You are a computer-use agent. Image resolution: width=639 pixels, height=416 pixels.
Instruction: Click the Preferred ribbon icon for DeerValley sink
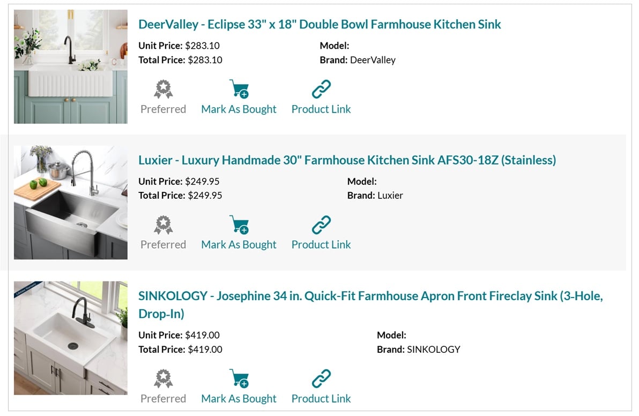(163, 88)
